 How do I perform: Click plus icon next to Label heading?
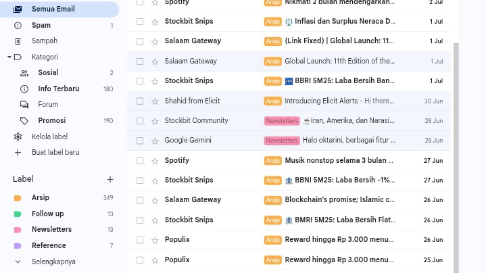point(110,180)
